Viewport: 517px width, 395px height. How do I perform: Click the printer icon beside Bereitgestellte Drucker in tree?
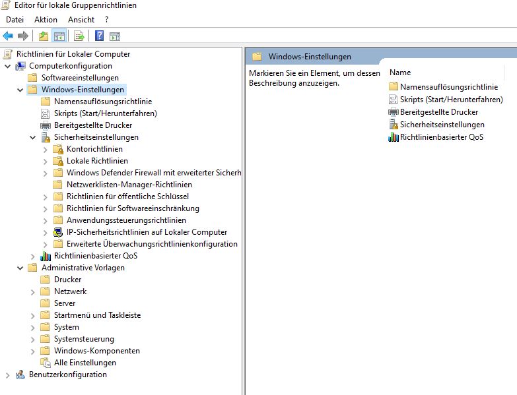(46, 125)
